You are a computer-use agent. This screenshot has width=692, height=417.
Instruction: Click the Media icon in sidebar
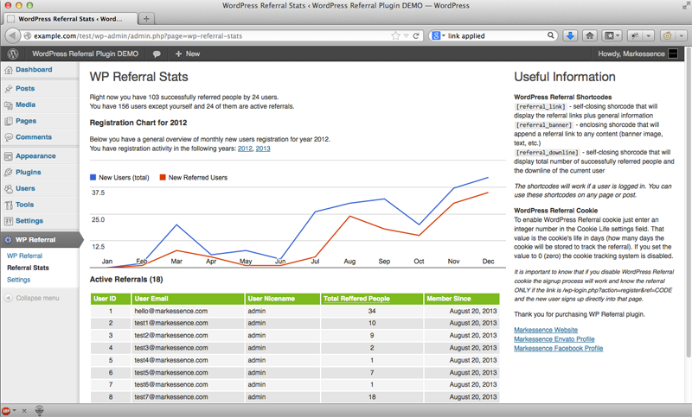pyautogui.click(x=9, y=104)
